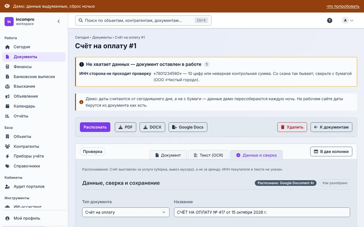Click the Аудит порталов user icon

(8, 186)
